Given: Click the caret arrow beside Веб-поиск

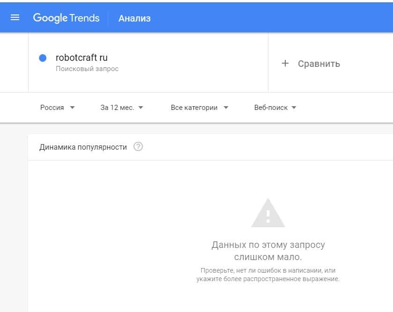Looking at the screenshot, I should point(294,108).
